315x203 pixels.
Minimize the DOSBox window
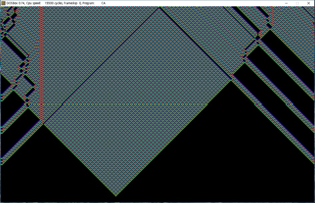(286, 3)
